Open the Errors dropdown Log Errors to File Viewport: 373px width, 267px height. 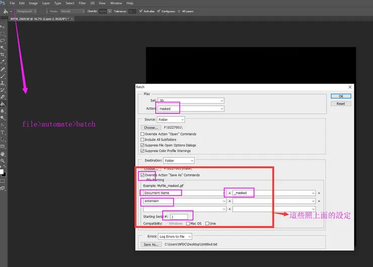175,236
